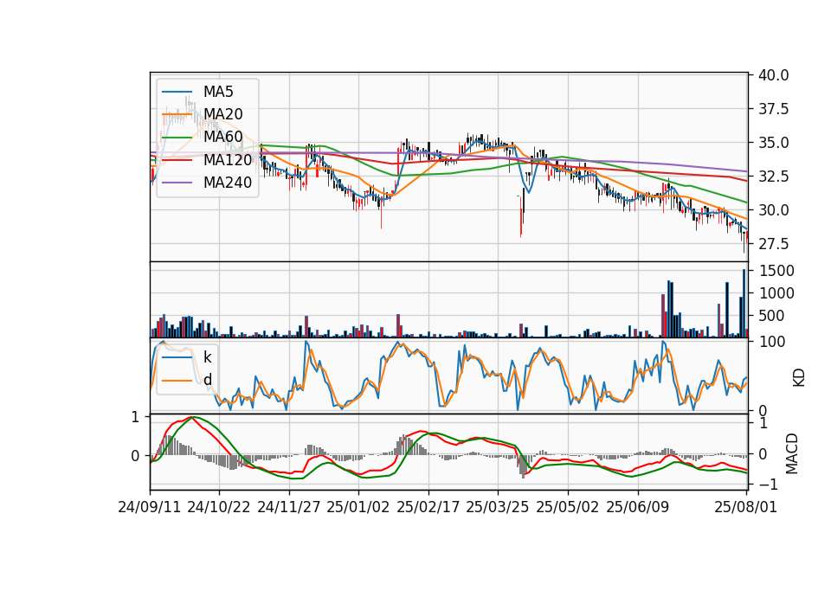Viewport: 831px width, 597px height.
Task: Click the 24/09/11 date tick label
Action: pyautogui.click(x=150, y=507)
